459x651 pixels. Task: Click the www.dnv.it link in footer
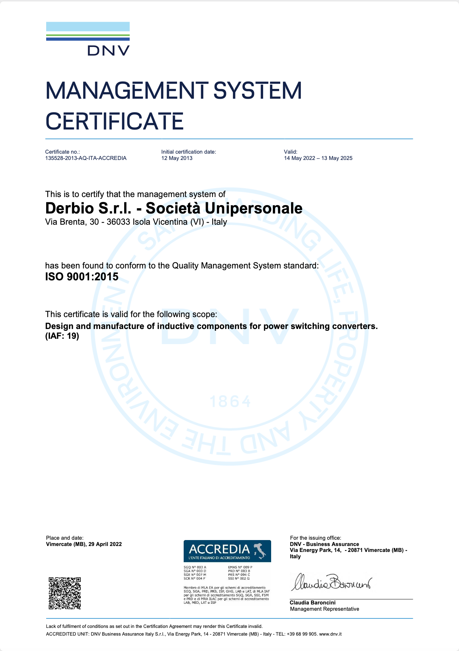330,634
